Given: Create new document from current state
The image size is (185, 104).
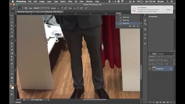Looking at the screenshot, I should point(130,26).
